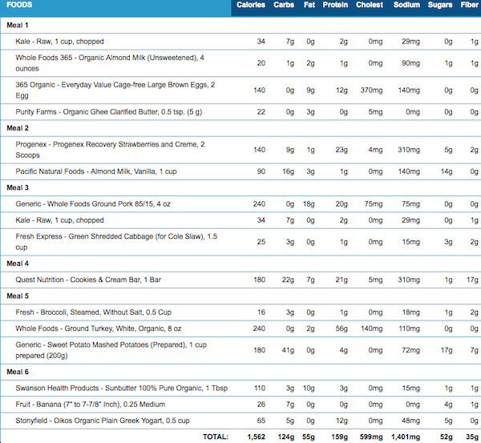This screenshot has width=481, height=443.
Task: Click total cholesterol value 599mg
Action: pyautogui.click(x=371, y=437)
